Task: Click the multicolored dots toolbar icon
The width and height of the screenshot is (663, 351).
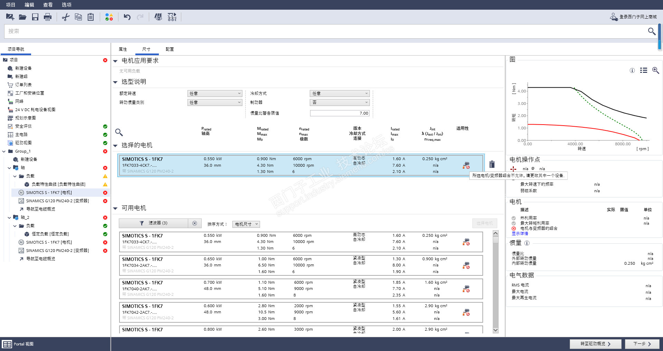Action: tap(109, 17)
